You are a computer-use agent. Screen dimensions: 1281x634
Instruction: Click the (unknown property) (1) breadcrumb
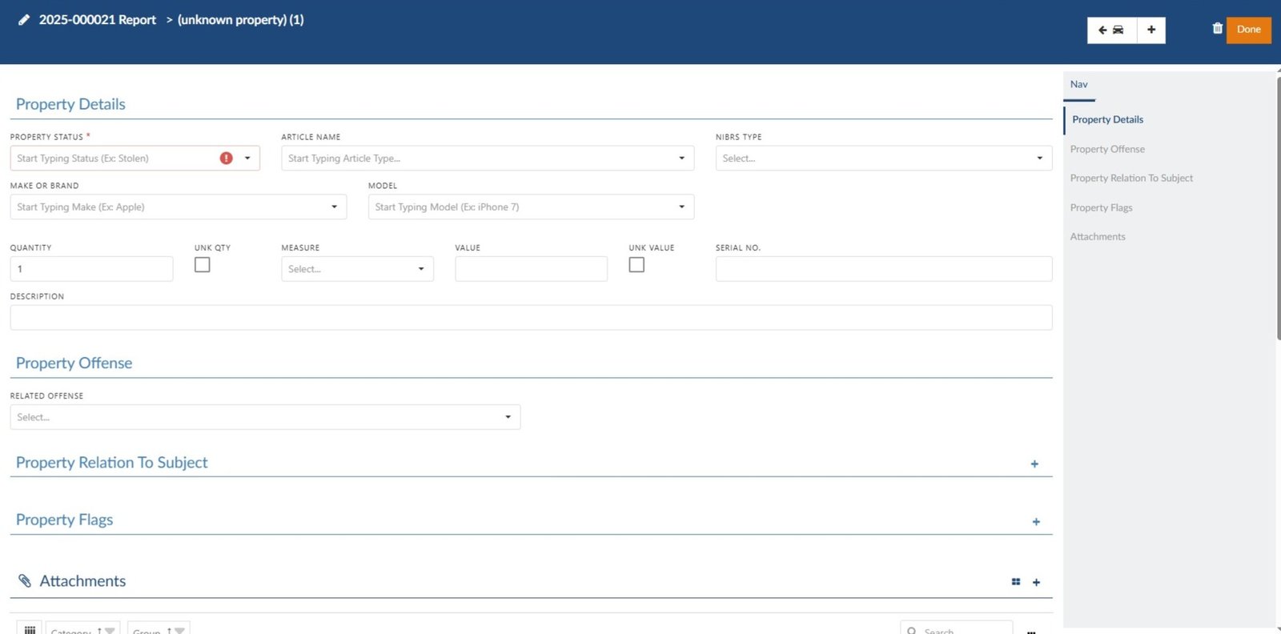pyautogui.click(x=240, y=20)
